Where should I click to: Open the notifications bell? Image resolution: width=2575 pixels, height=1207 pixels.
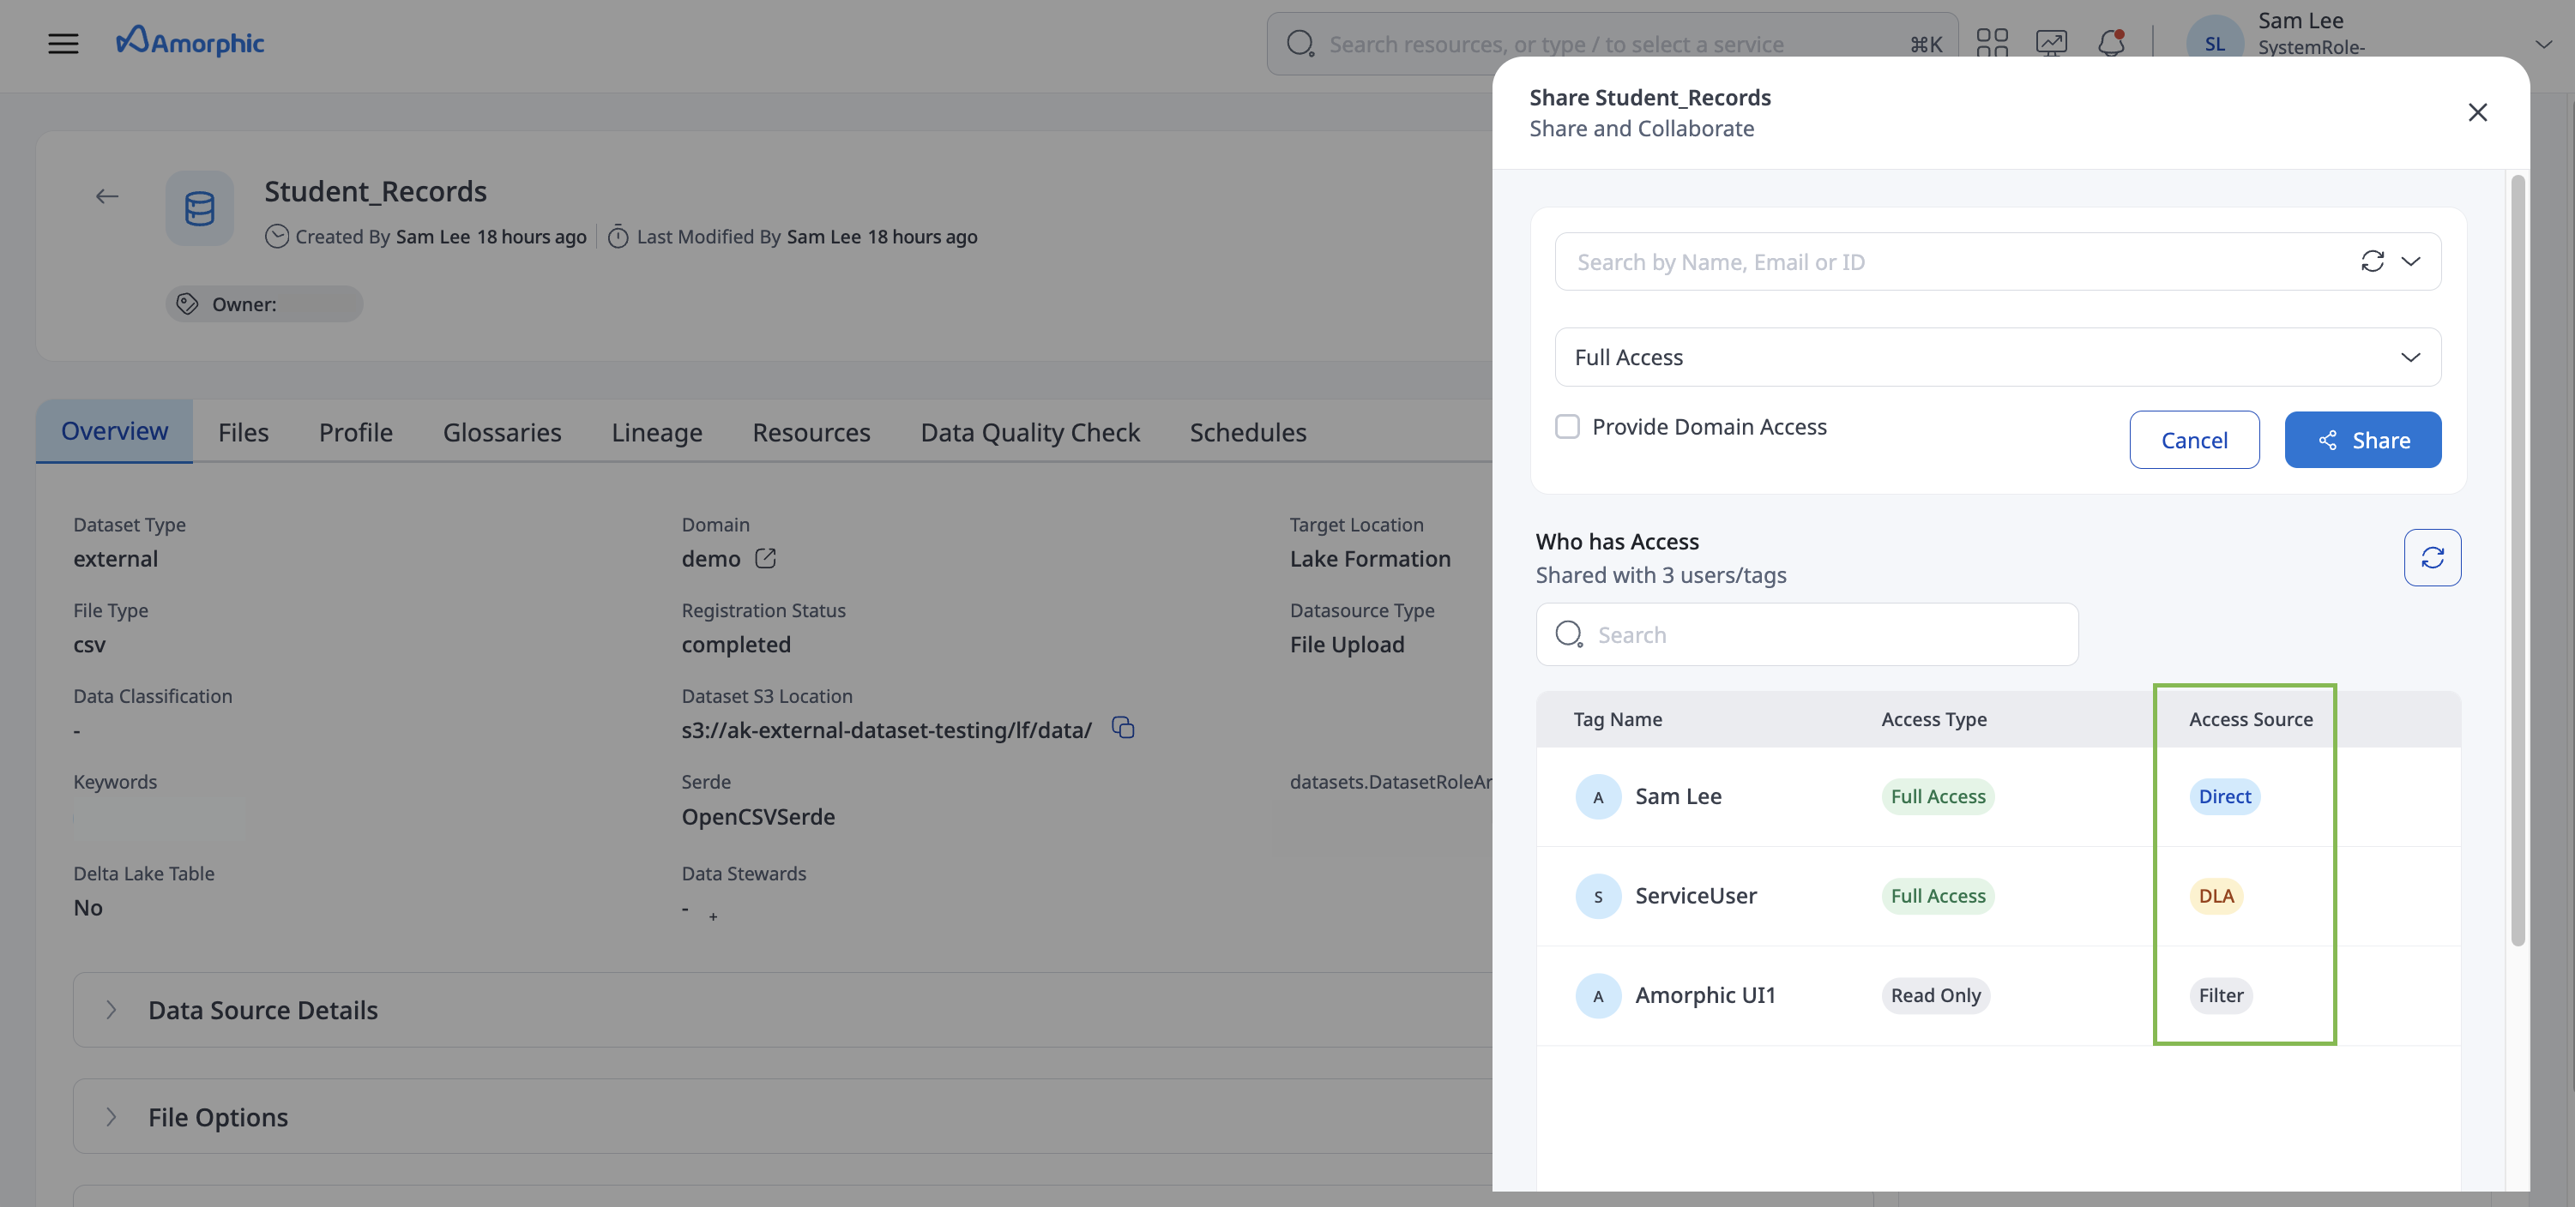click(2110, 43)
